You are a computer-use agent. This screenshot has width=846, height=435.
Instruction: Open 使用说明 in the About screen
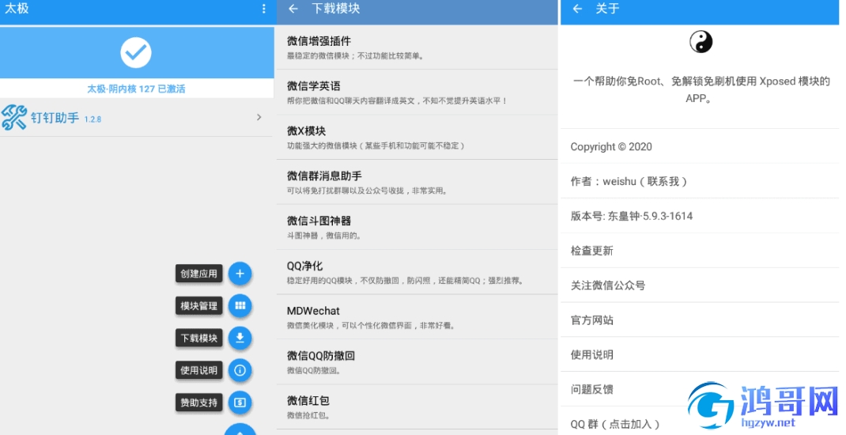pos(700,354)
